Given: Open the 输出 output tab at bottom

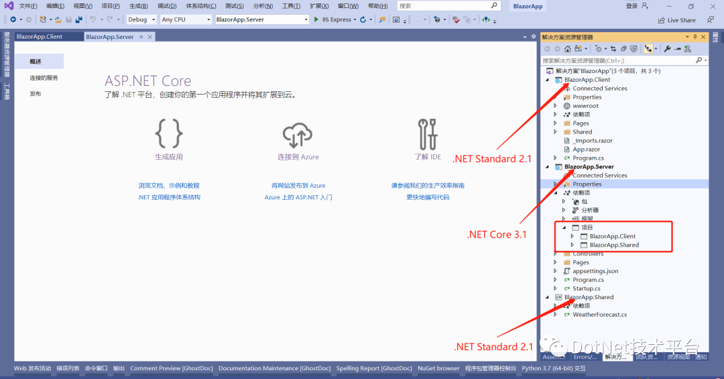Looking at the screenshot, I should coord(119,368).
